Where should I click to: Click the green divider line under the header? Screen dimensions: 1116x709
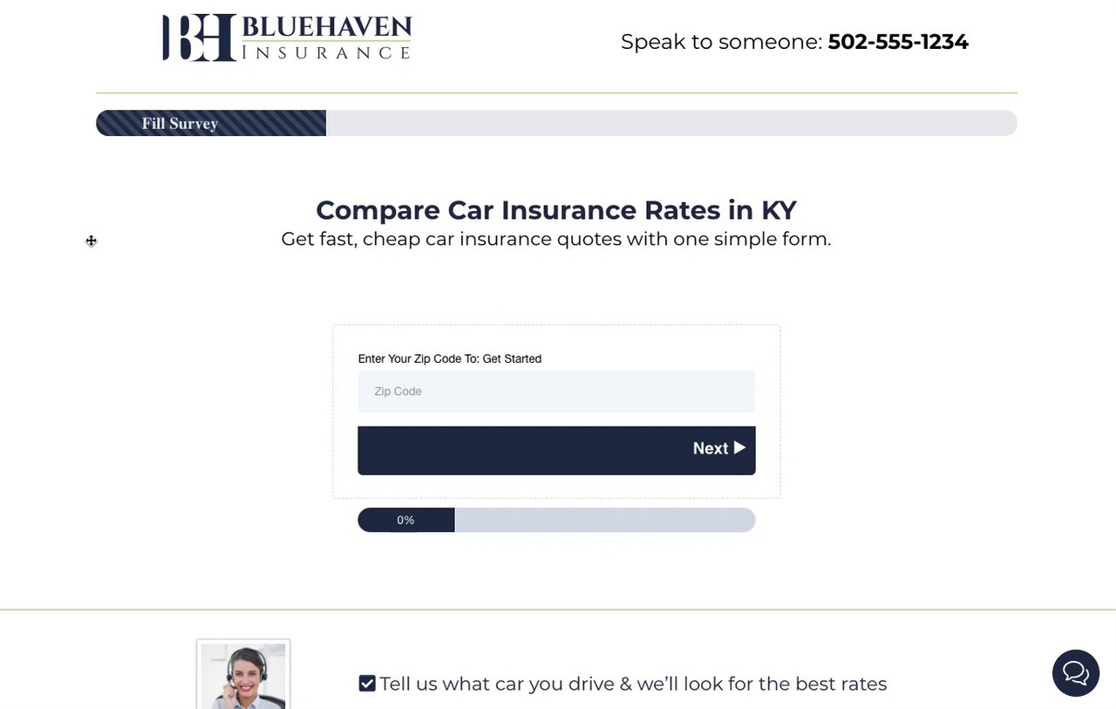[x=556, y=92]
